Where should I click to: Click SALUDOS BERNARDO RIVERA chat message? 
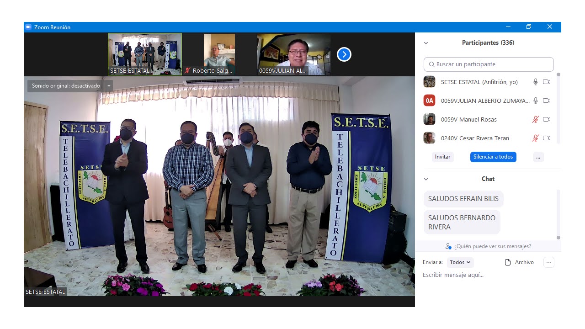[462, 222]
